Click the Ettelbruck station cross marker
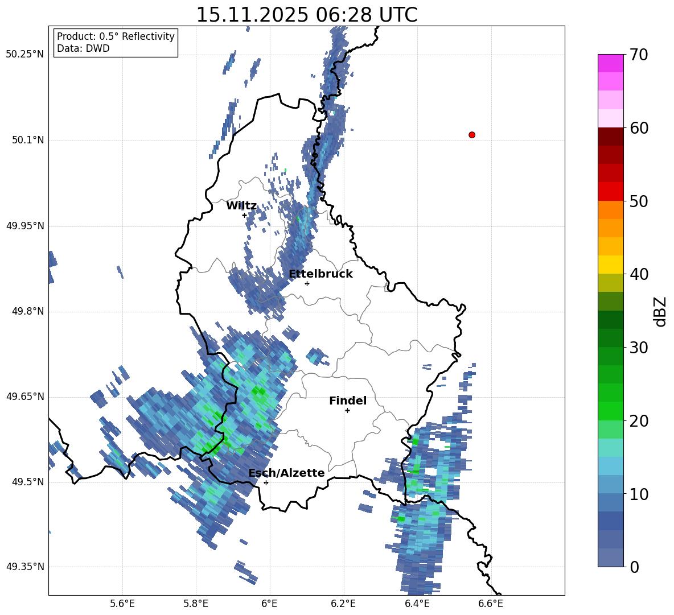The height and width of the screenshot is (615, 674). coord(307,283)
